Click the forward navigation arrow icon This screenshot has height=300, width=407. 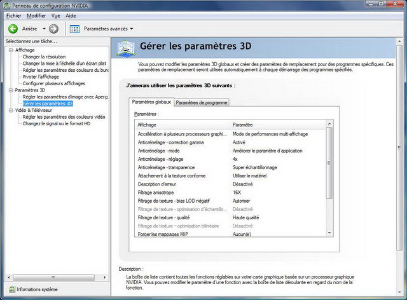coord(53,29)
